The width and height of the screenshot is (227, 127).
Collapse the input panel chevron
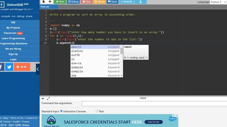(x=43, y=99)
